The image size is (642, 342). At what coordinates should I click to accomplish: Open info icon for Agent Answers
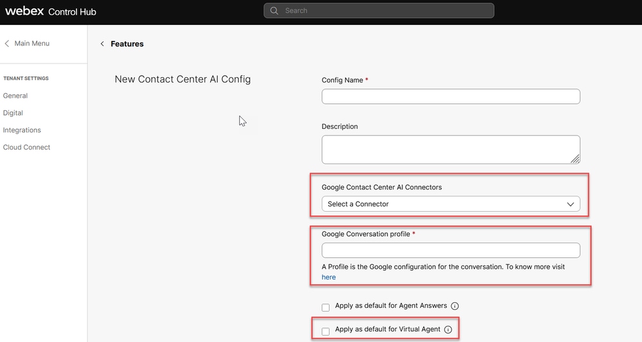454,305
